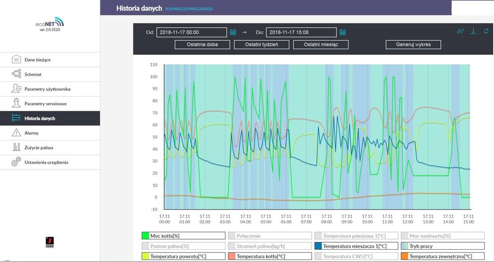The width and height of the screenshot is (494, 262).
Task: Go to Parametry użytkownika section
Action: pyautogui.click(x=47, y=89)
